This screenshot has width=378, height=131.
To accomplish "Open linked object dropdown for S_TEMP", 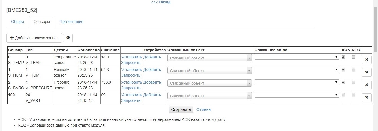I will click(x=210, y=58).
